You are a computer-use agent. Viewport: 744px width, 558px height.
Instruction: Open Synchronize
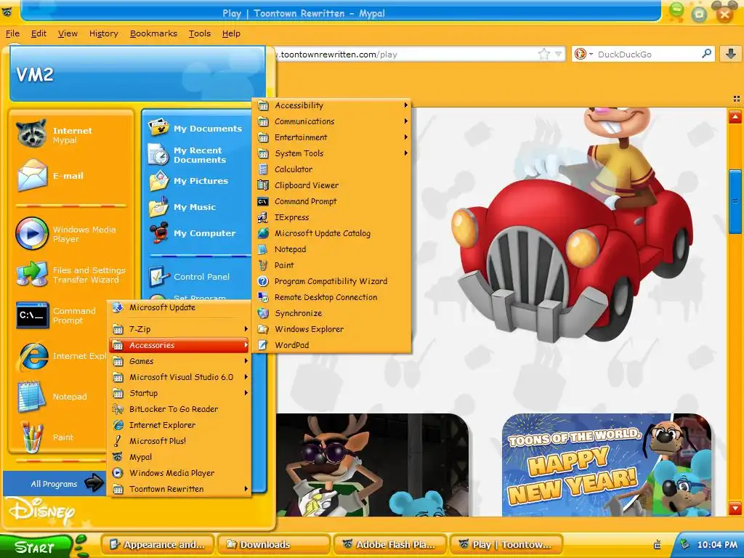pyautogui.click(x=332, y=313)
